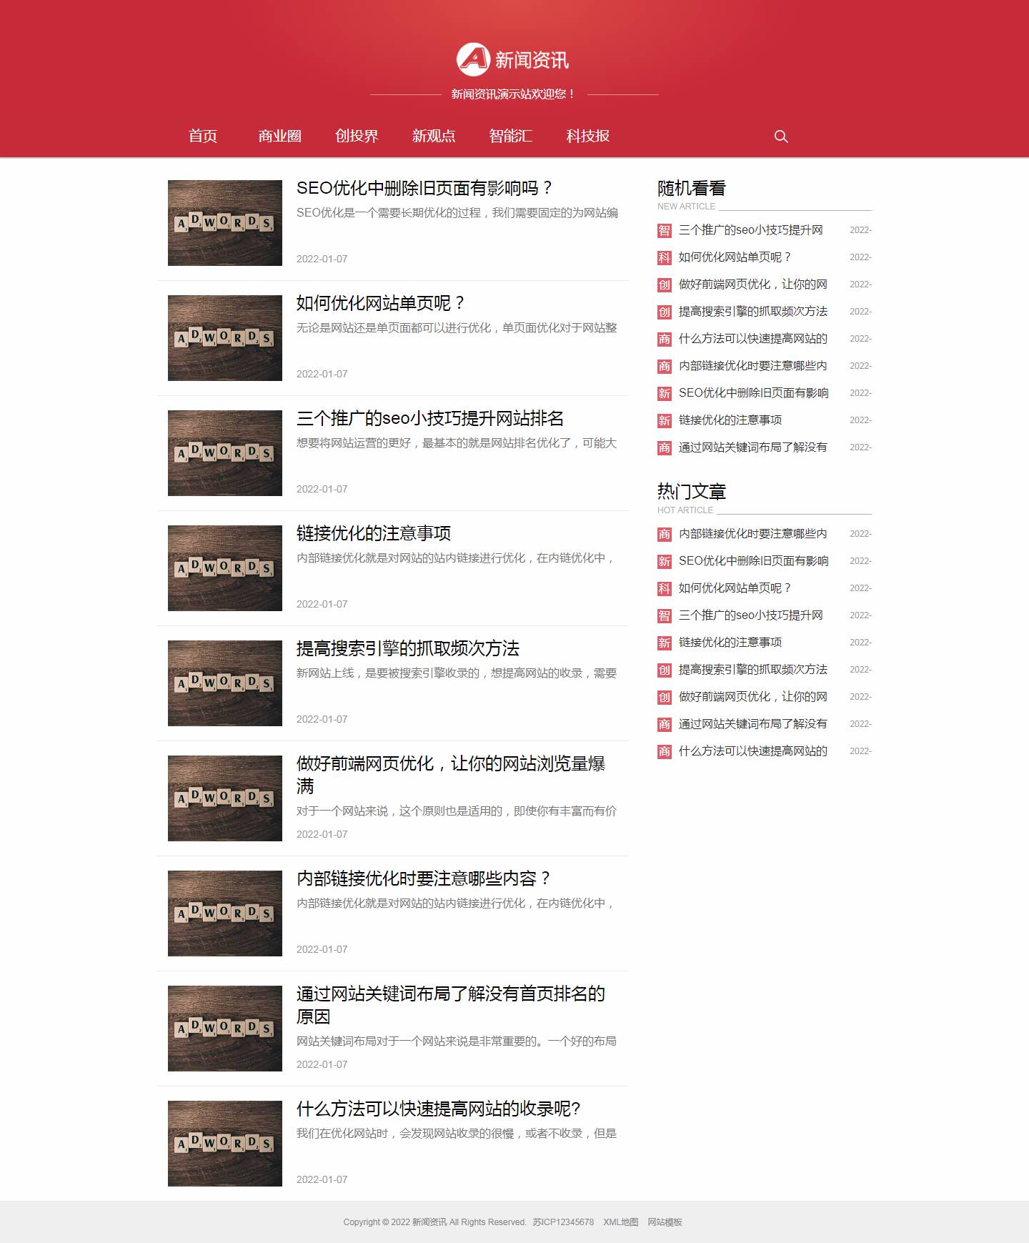The width and height of the screenshot is (1029, 1243).
Task: Click the 苏ICP12345678 footer link
Action: [563, 1222]
